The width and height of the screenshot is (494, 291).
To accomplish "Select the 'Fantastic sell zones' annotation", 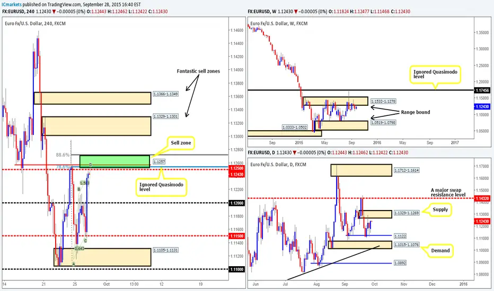I will coord(198,71).
